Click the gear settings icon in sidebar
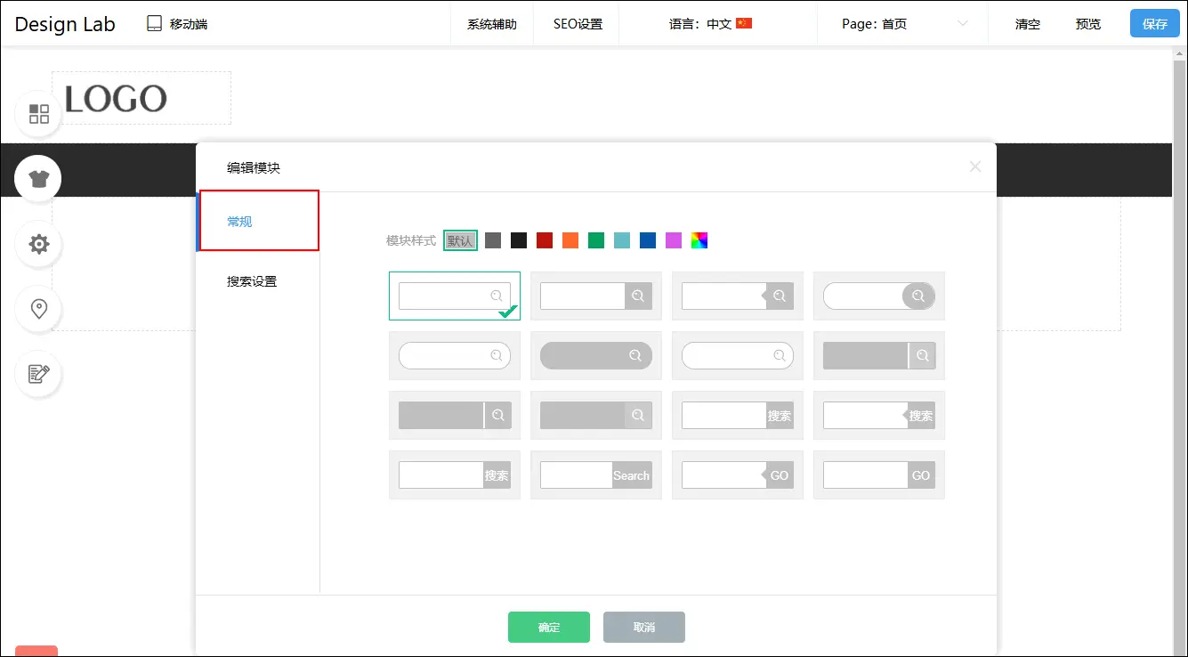 coord(38,244)
